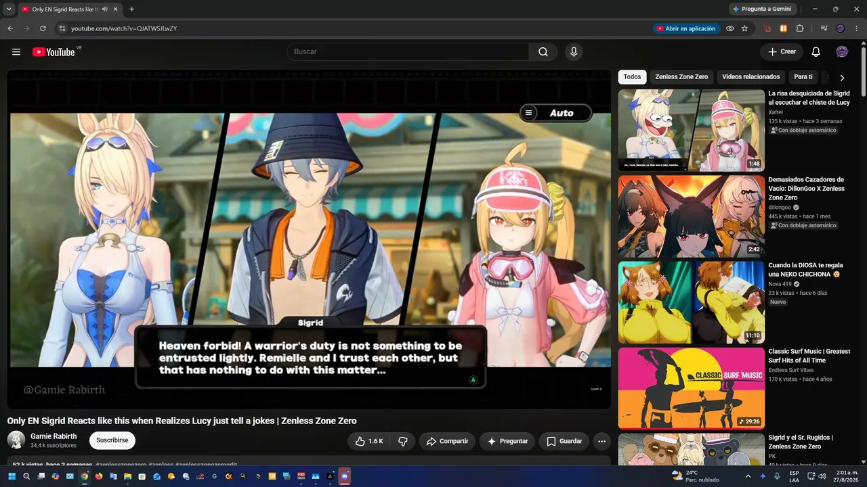
Task: Open Cuando la DIOSA te regala thumbnail
Action: (691, 302)
